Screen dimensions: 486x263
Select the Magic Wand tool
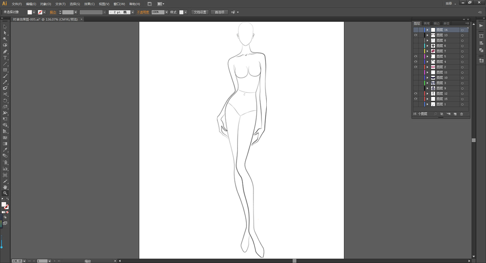5,39
